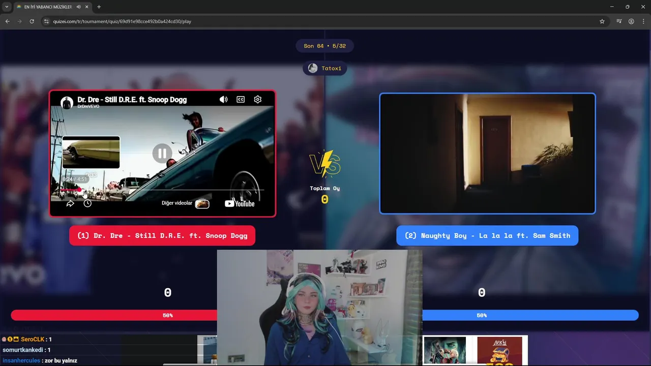
Task: Open the YouTube logo link
Action: (x=240, y=203)
